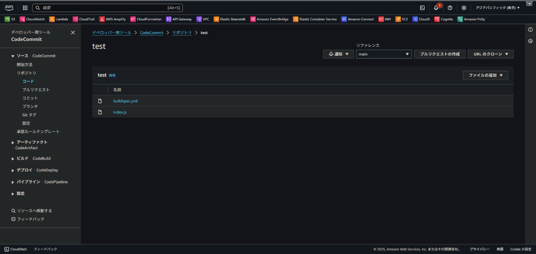The height and width of the screenshot is (254, 536).
Task: Expand the アーティファクト CodeArtifact section
Action: tap(13, 142)
